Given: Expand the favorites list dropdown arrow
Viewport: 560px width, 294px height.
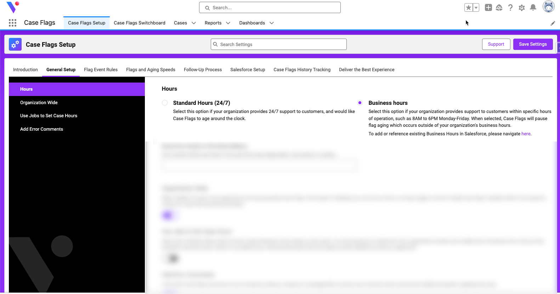Looking at the screenshot, I should tap(476, 7).
